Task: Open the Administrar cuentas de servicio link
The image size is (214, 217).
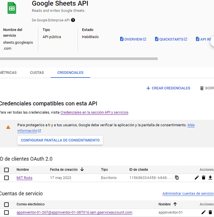Action: (188, 194)
